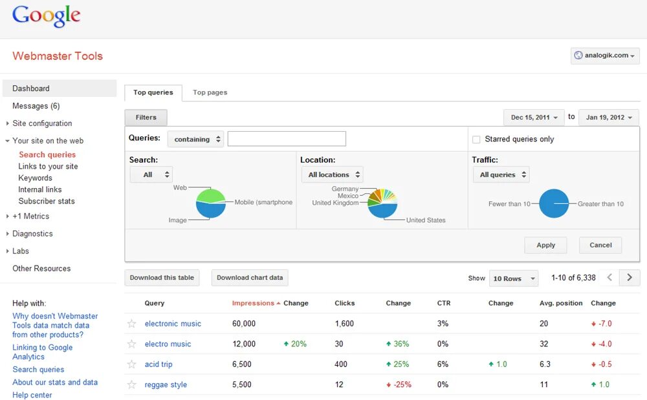
Task: Open Dashboard in sidebar
Action: 60,88
